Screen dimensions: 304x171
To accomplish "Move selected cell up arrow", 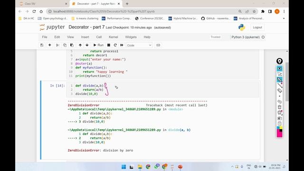I will pos(80,45).
